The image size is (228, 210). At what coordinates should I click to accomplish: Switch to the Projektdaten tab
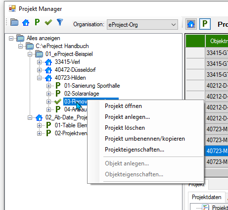207,197
